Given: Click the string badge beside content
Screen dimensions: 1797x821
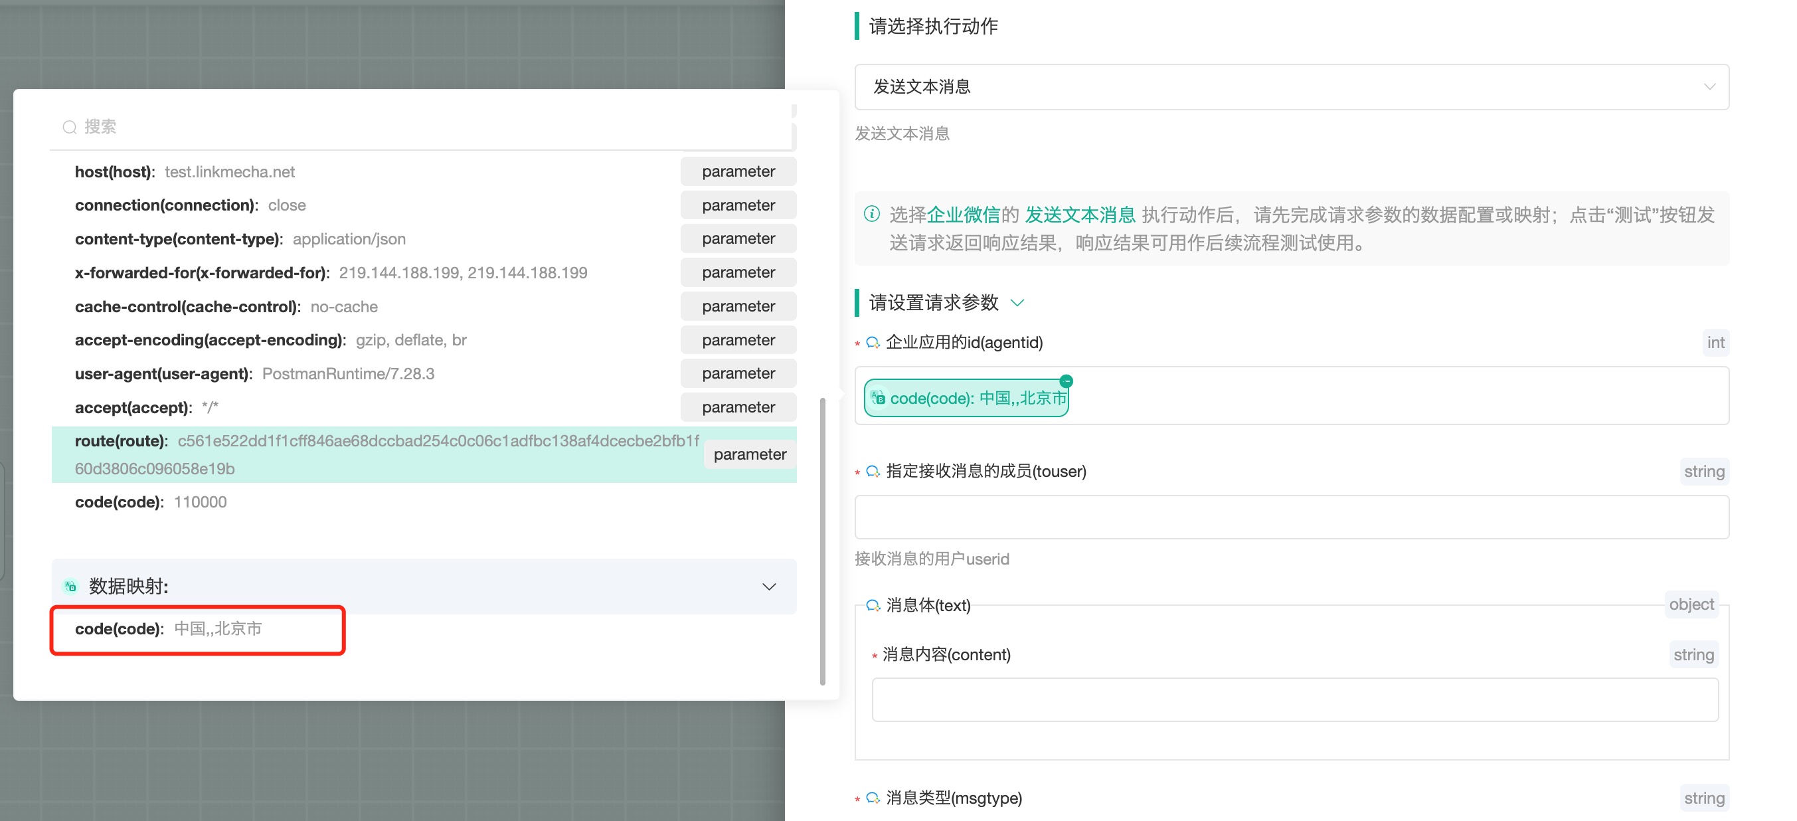Looking at the screenshot, I should tap(1693, 654).
